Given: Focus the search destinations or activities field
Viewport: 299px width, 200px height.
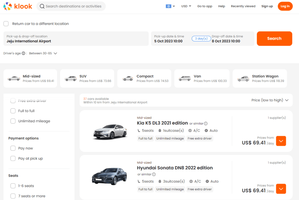Looking at the screenshot, I should tap(71, 6).
